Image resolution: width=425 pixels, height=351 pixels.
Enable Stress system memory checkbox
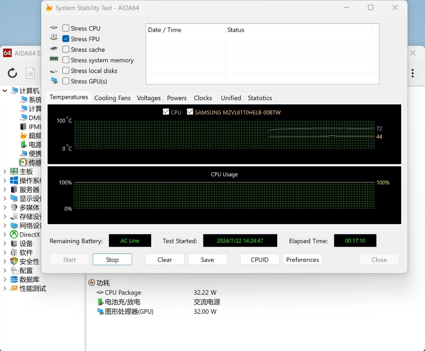coord(66,60)
